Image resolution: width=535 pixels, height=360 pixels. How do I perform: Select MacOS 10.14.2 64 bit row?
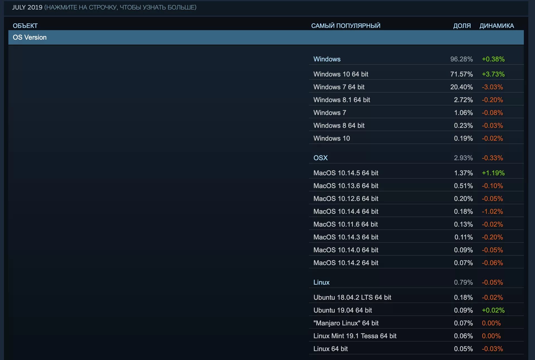(x=416, y=263)
